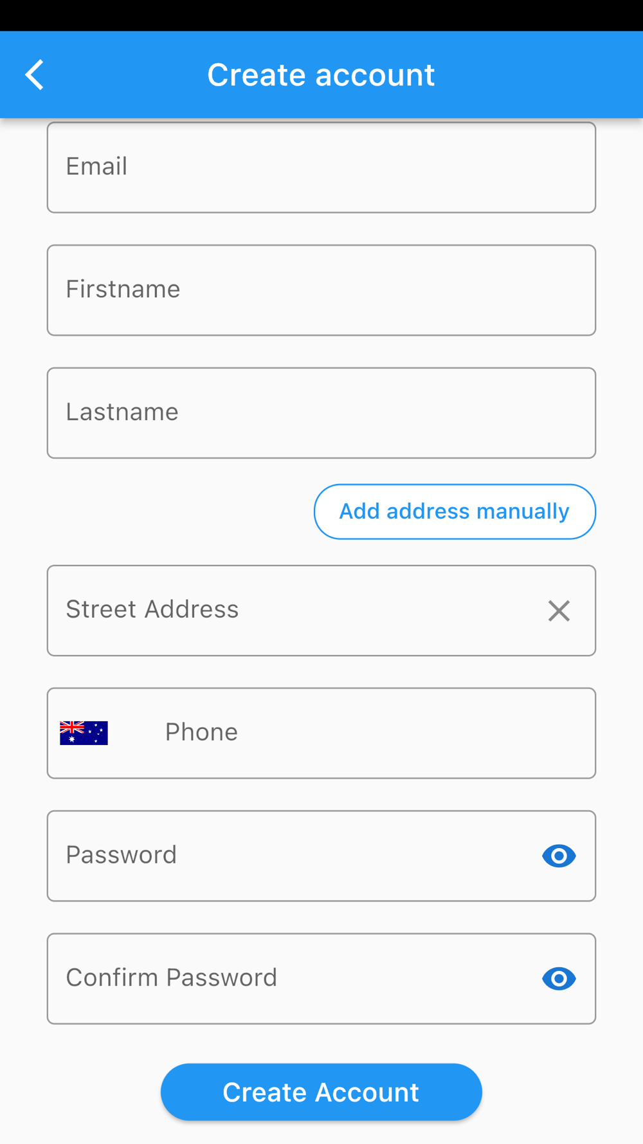Screen dimensions: 643x1144
Task: Tap the black status bar at top
Action: click(x=321, y=15)
